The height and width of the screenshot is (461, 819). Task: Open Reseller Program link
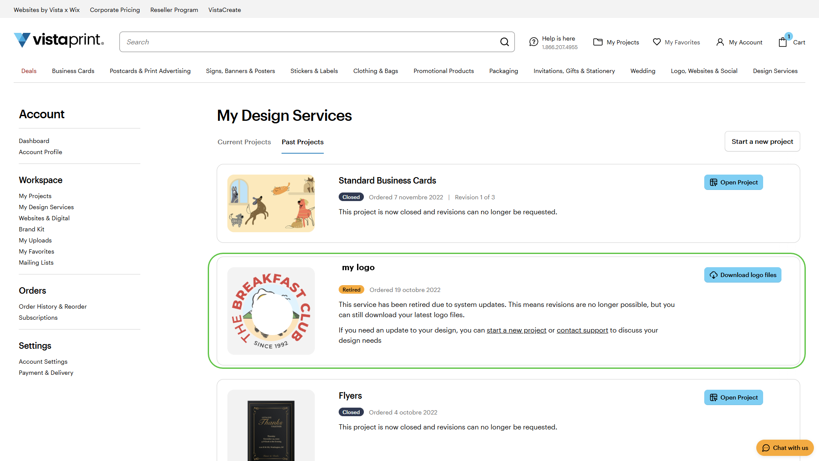click(x=174, y=10)
